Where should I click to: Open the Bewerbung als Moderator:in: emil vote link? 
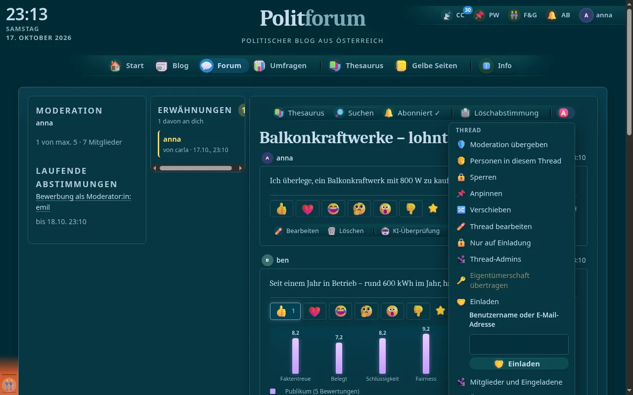point(84,202)
